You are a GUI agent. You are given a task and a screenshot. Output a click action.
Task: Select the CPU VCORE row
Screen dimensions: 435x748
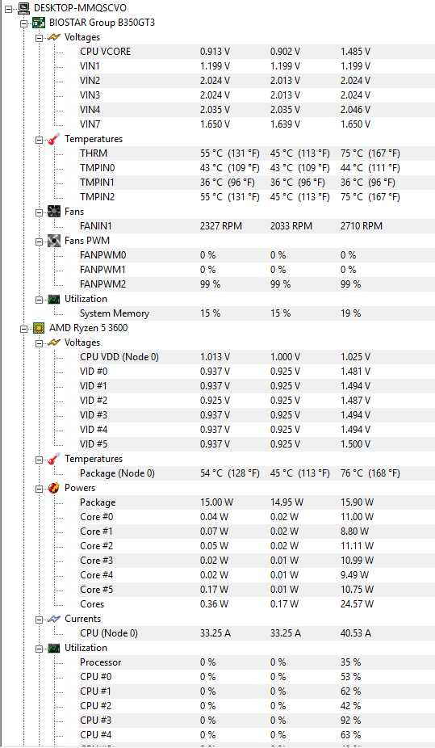coord(257,52)
